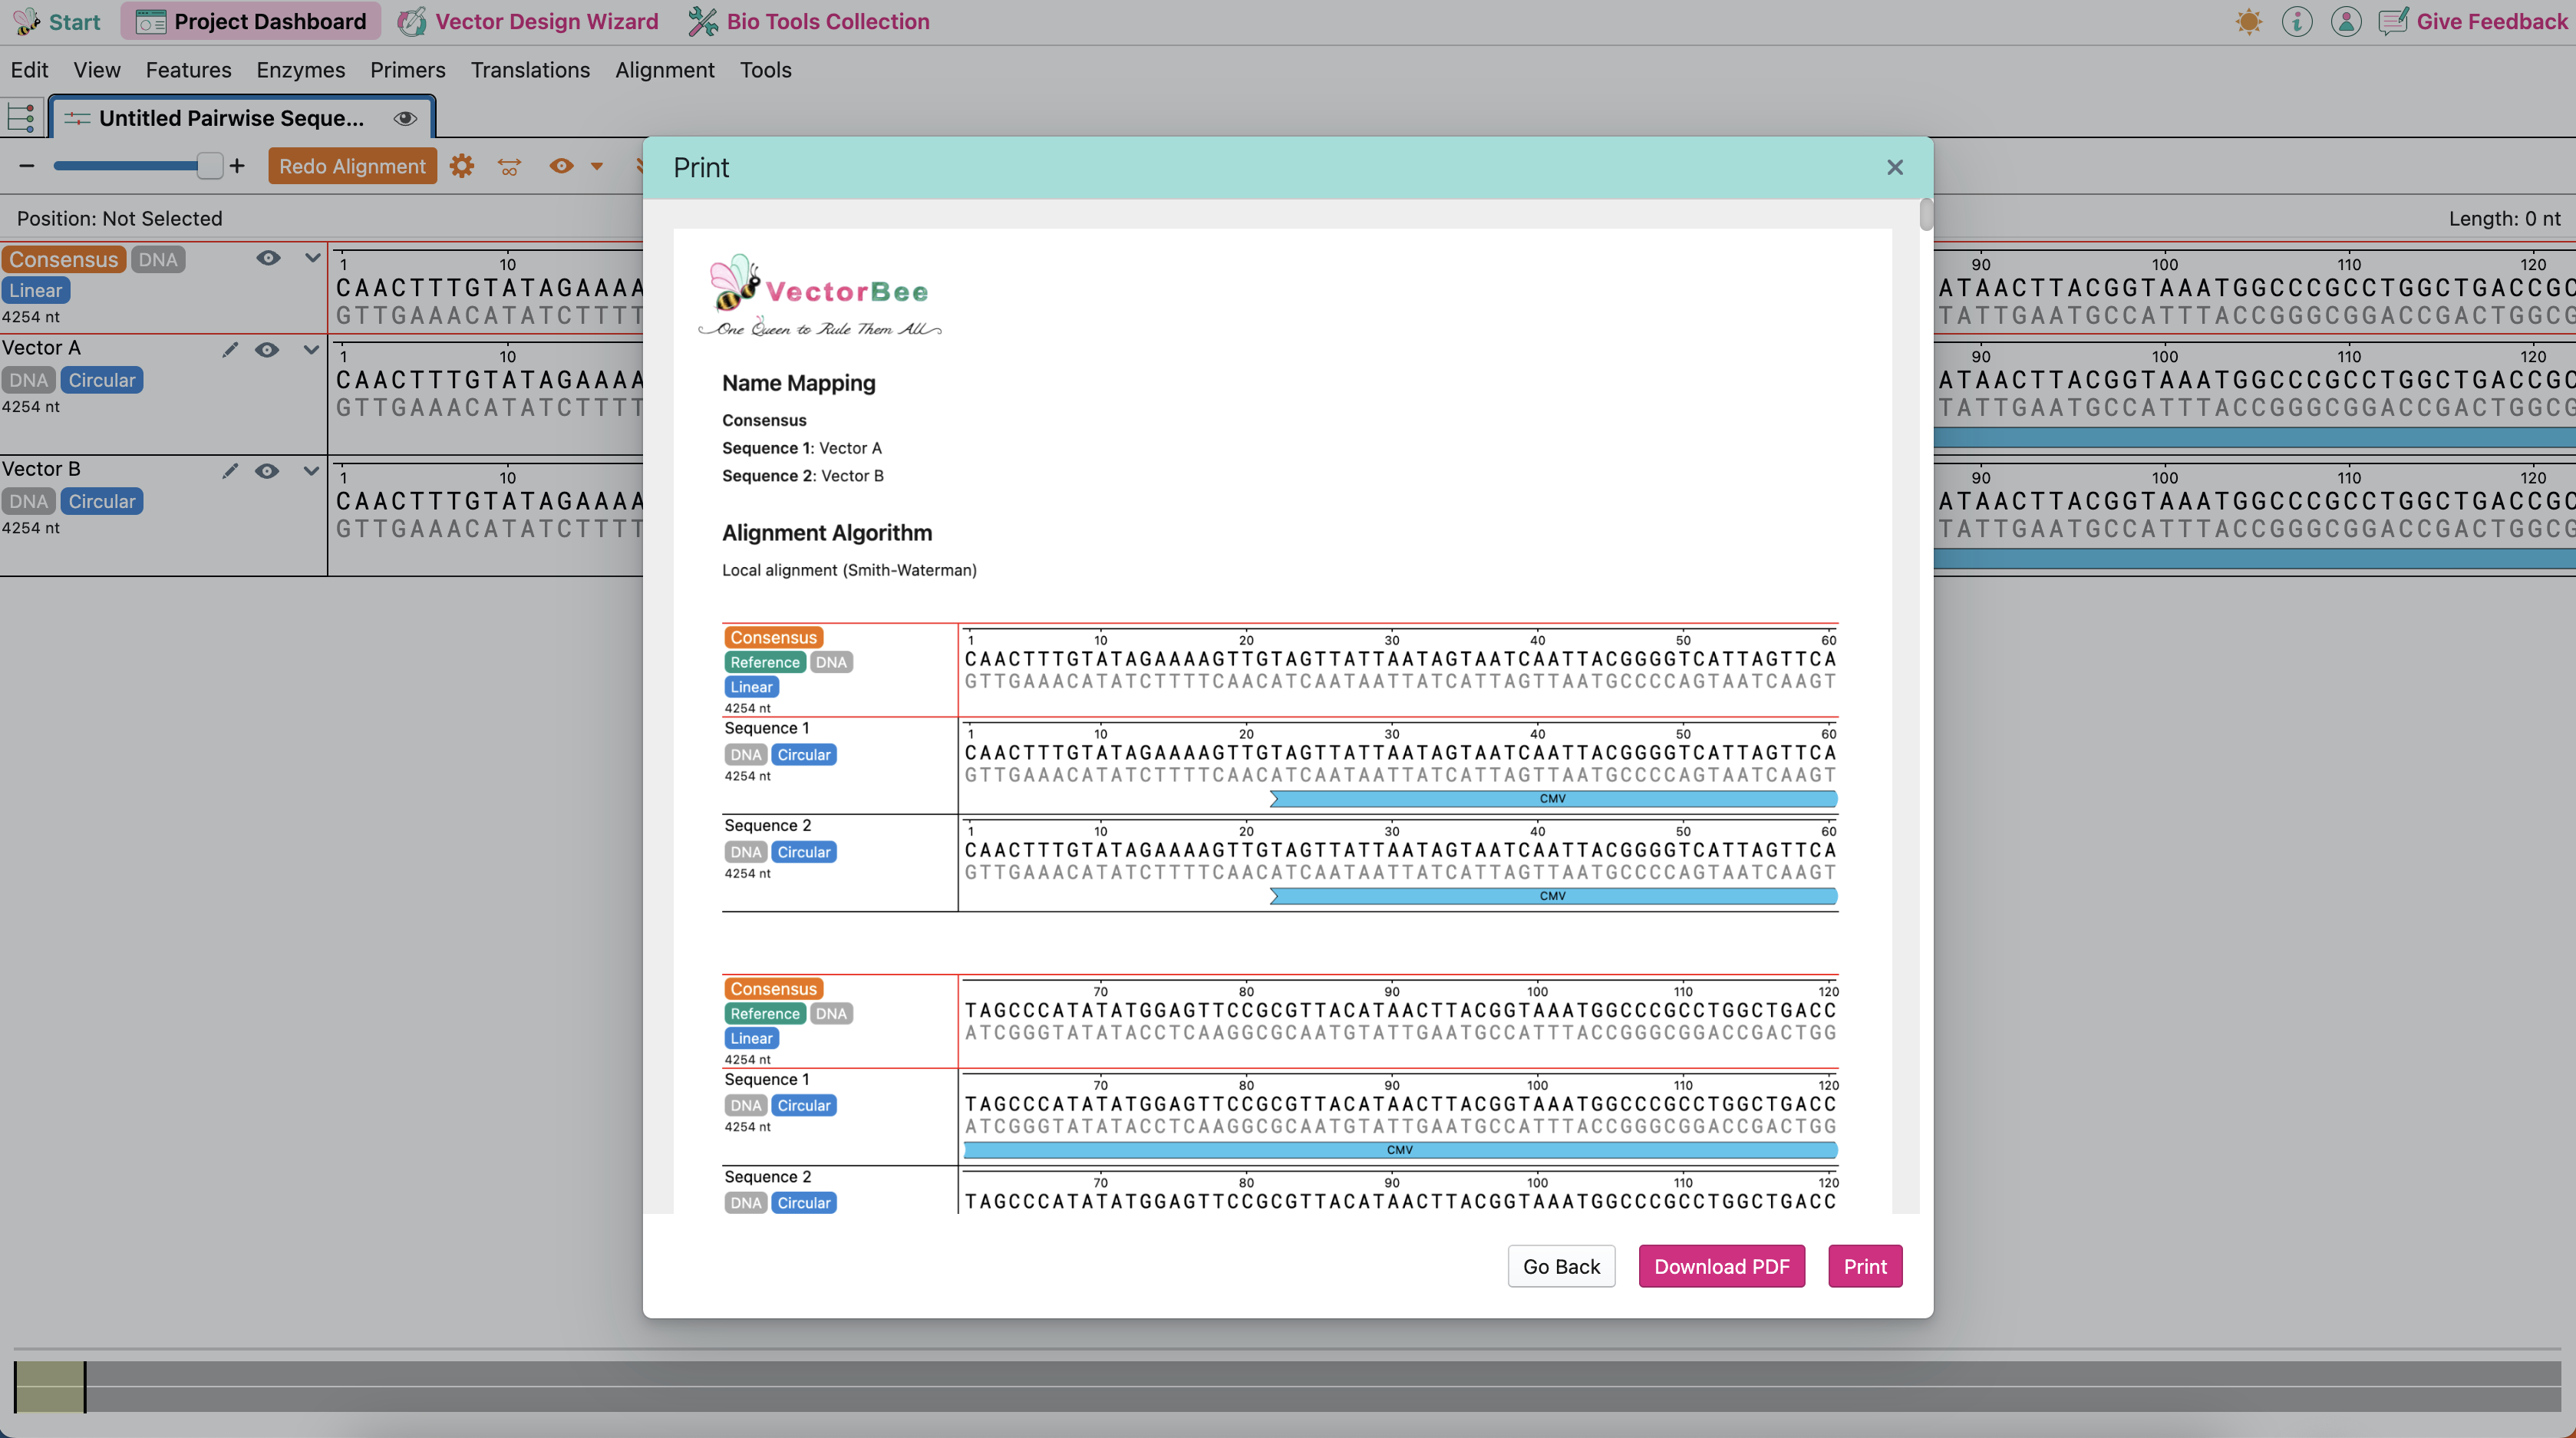Click the pencil edit icon for Vector A
Screen dimensions: 2576x1438
pyautogui.click(x=230, y=349)
